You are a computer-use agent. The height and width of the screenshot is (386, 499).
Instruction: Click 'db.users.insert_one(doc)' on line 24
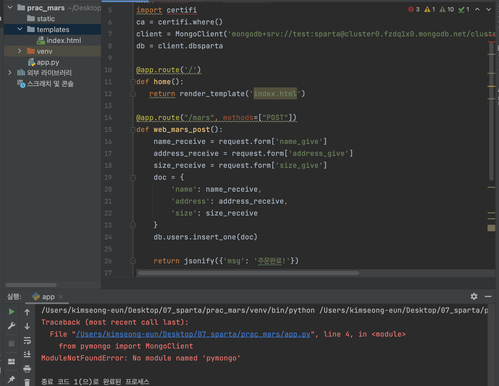click(x=205, y=237)
